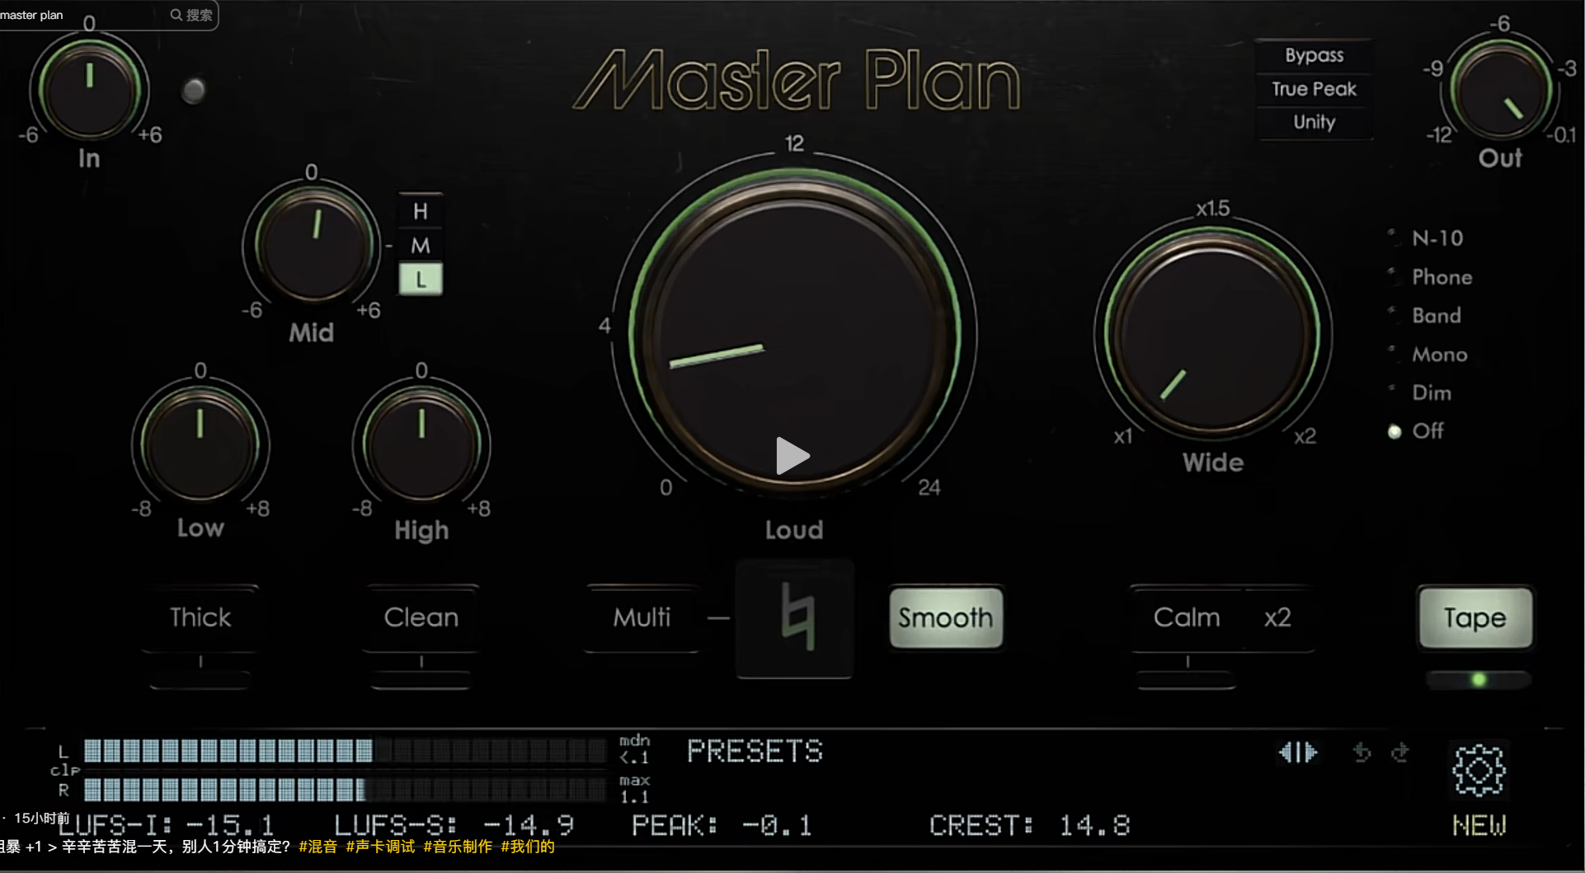Viewport: 1585px width, 873px height.
Task: Toggle the Unity gain button
Action: [x=1314, y=122]
